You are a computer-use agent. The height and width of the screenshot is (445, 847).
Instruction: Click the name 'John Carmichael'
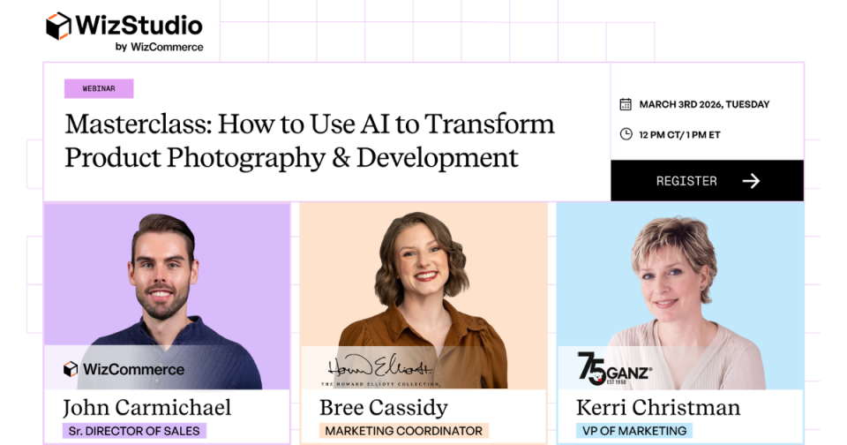coord(147,408)
